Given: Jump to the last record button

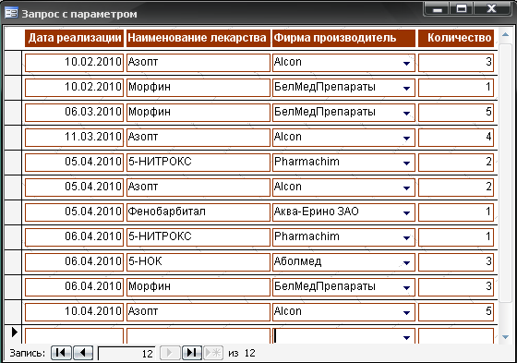Looking at the screenshot, I should pyautogui.click(x=192, y=353).
